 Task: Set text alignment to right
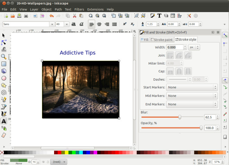[107, 24]
